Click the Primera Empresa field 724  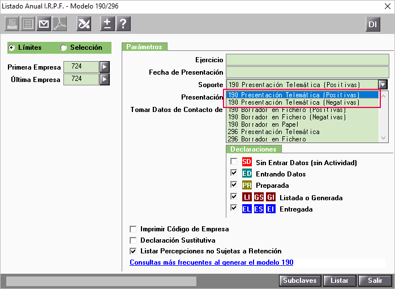pyautogui.click(x=81, y=67)
